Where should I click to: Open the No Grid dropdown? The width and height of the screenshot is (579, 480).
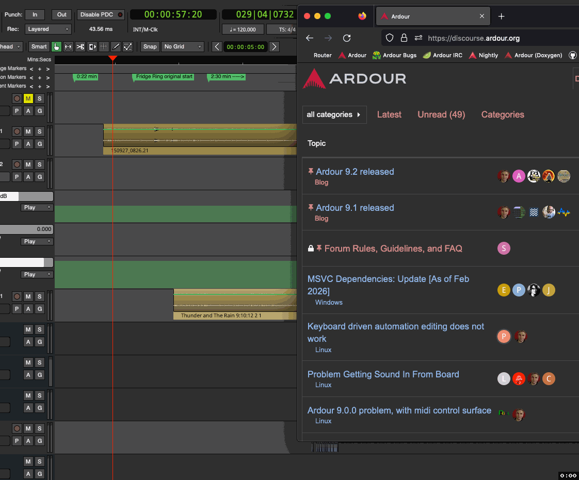point(183,47)
